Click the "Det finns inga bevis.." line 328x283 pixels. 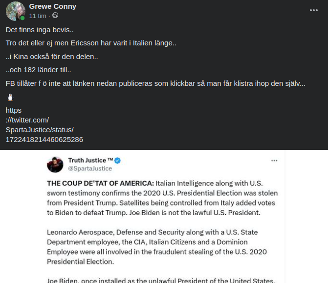(40, 30)
